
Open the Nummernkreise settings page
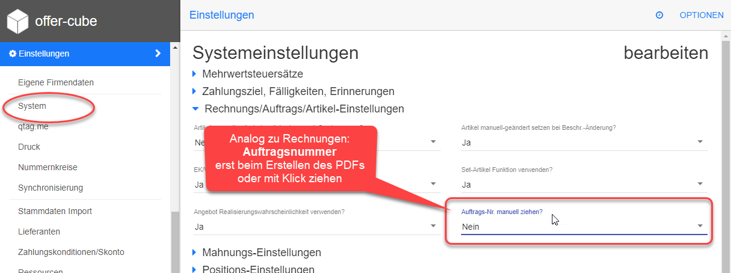47,167
